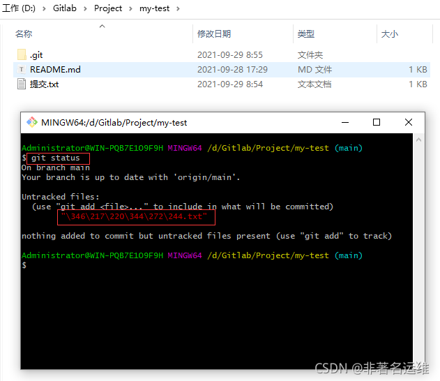Image resolution: width=440 pixels, height=381 pixels.
Task: Select the 提交.txt text file icon
Action: 22,84
